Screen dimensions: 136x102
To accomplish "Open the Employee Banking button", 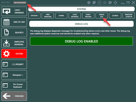I will coord(14,43).
